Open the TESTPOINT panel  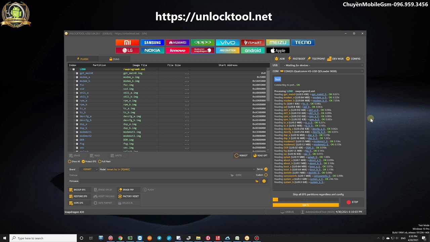(316, 58)
